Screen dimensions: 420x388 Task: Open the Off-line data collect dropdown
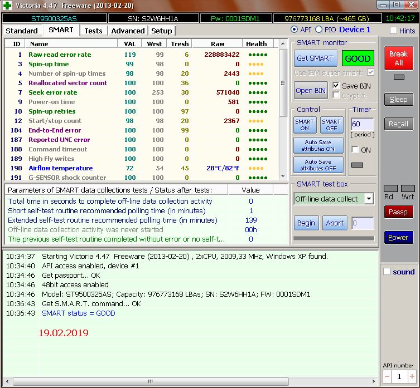coord(369,199)
